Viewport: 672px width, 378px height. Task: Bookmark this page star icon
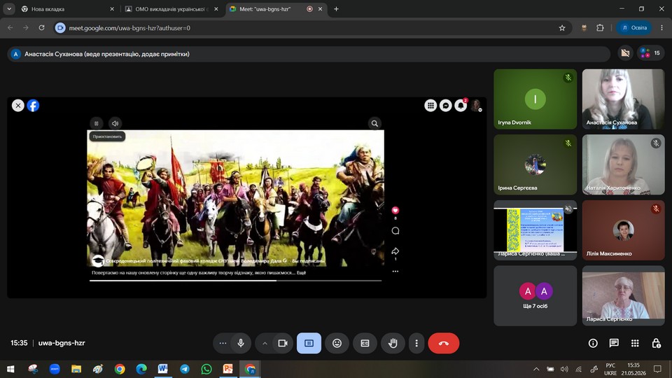click(562, 28)
